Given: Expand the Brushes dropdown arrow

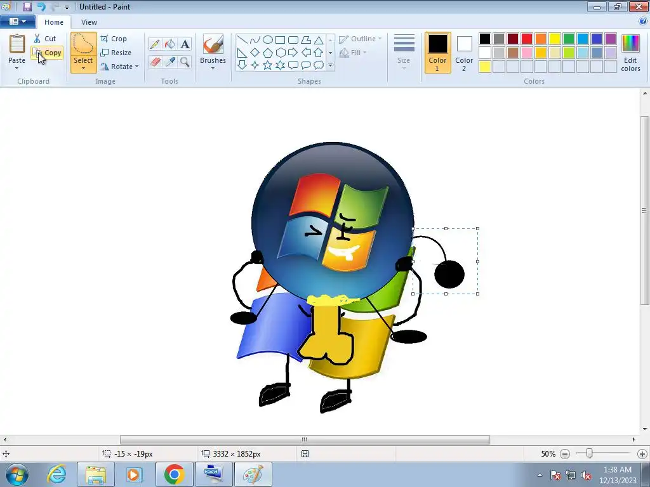Looking at the screenshot, I should click(x=213, y=68).
